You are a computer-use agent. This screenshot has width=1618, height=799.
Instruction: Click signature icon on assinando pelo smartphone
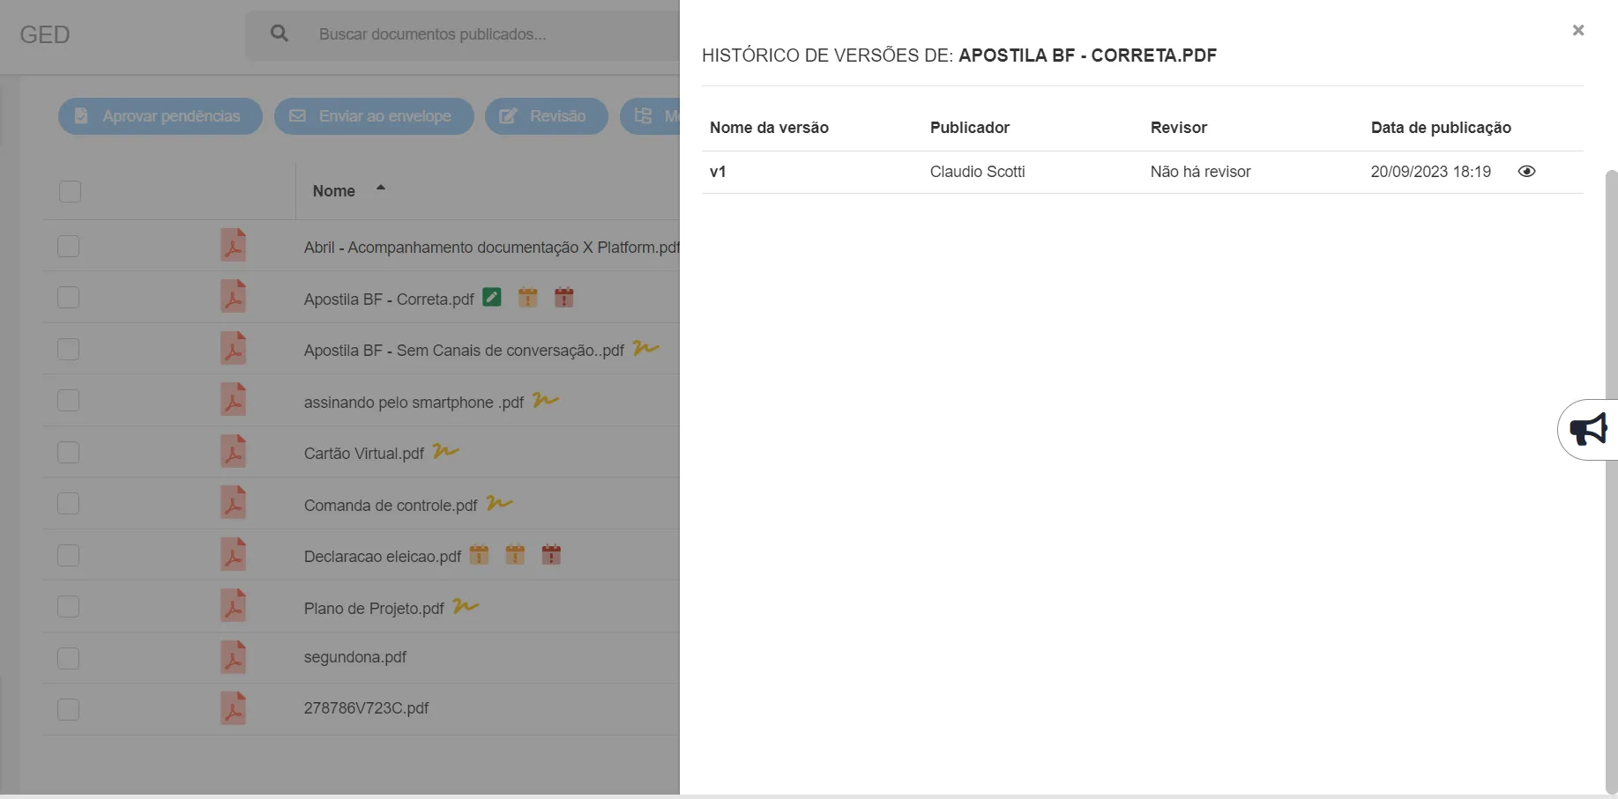pos(546,399)
